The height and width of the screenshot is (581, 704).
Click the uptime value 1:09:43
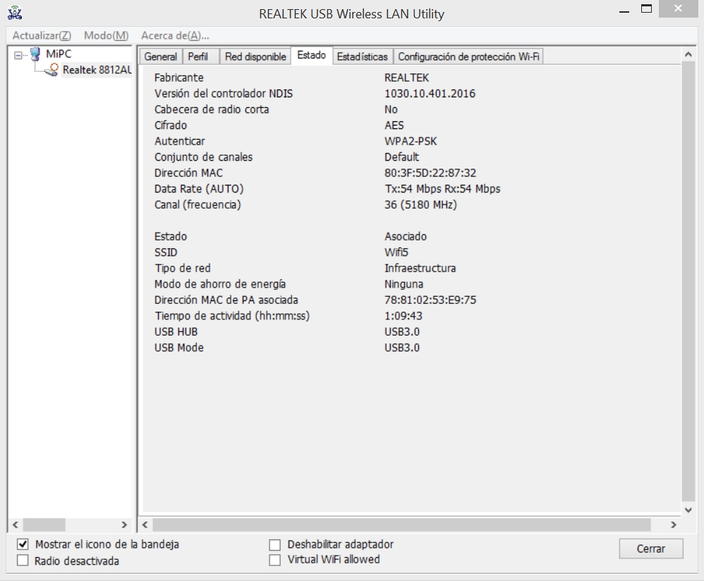click(403, 316)
